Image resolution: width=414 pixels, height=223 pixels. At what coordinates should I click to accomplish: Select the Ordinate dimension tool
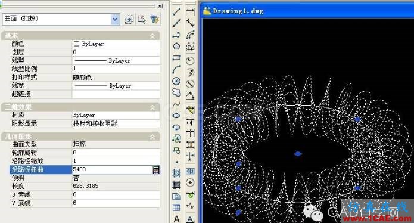click(190, 47)
